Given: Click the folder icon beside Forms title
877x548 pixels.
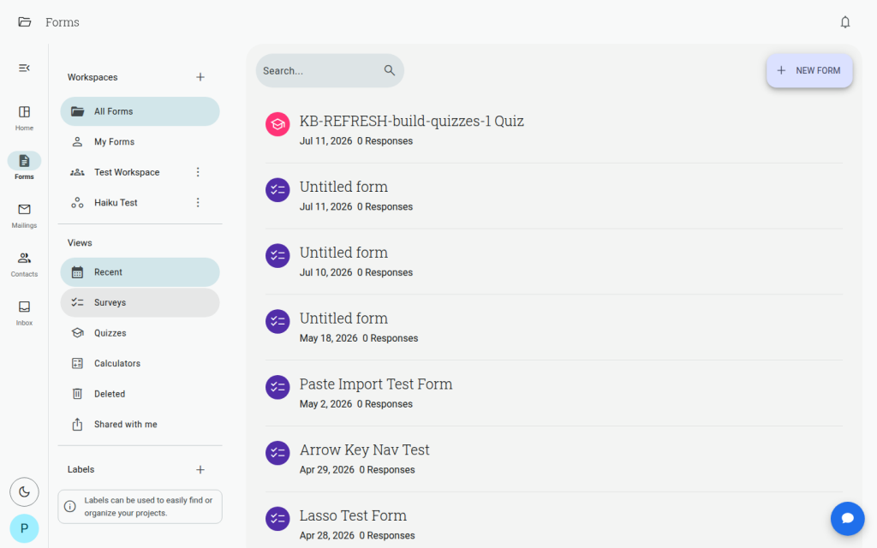Looking at the screenshot, I should click(x=25, y=21).
